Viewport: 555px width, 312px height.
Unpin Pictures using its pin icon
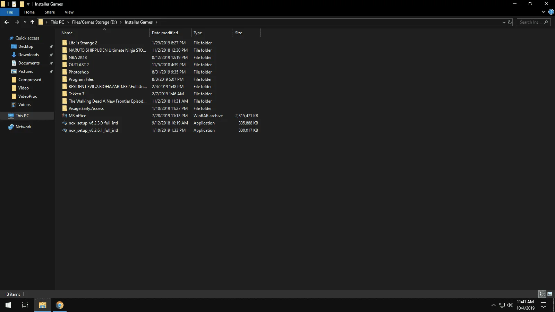coord(51,71)
